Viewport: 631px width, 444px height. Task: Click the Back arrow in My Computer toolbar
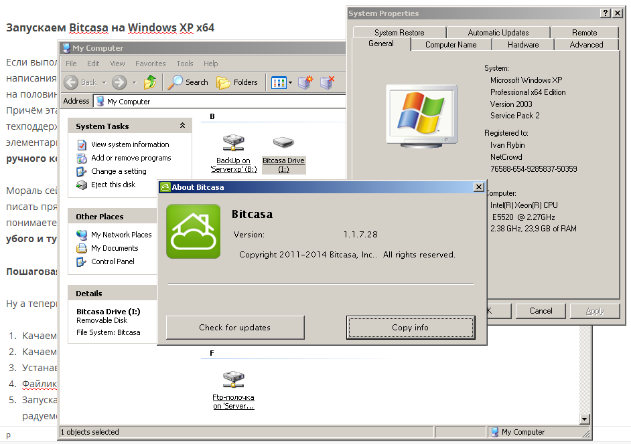71,82
